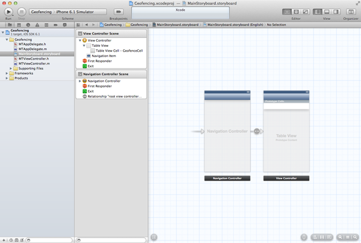
Task: Show the Breakpoint navigator
Action: tap(55, 25)
